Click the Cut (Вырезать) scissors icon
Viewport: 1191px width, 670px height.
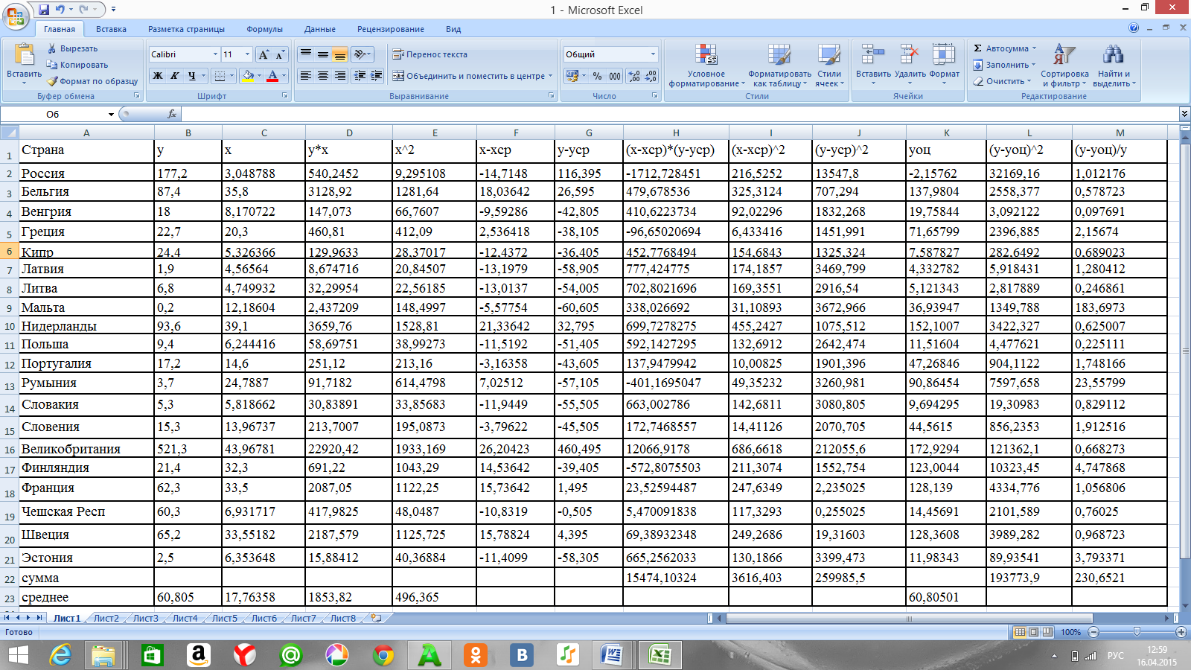pyautogui.click(x=52, y=48)
